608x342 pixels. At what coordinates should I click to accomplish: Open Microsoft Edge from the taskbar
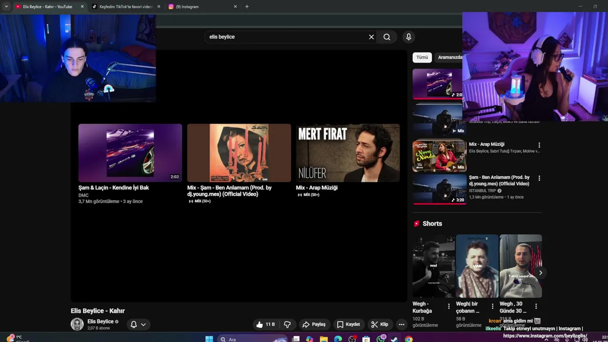338,339
